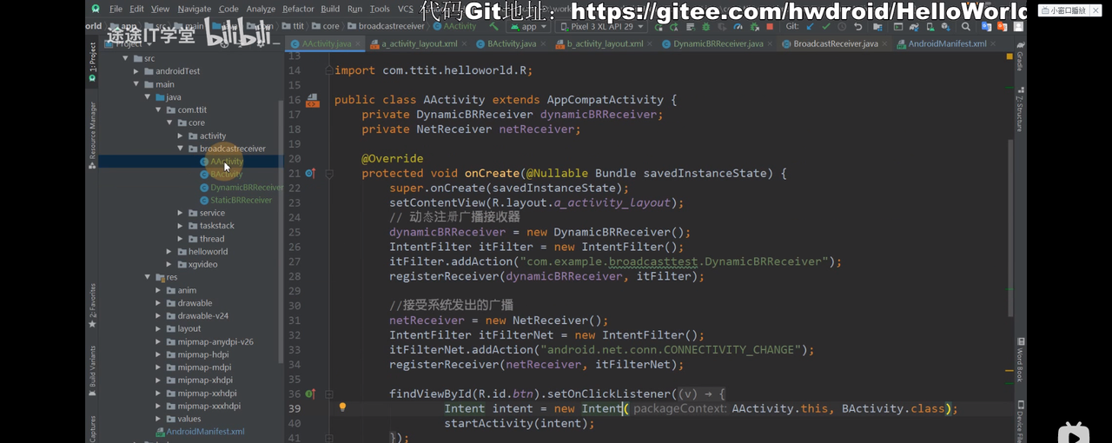Image resolution: width=1112 pixels, height=443 pixels.
Task: Switch to the BActivity.java tab
Action: pyautogui.click(x=512, y=43)
